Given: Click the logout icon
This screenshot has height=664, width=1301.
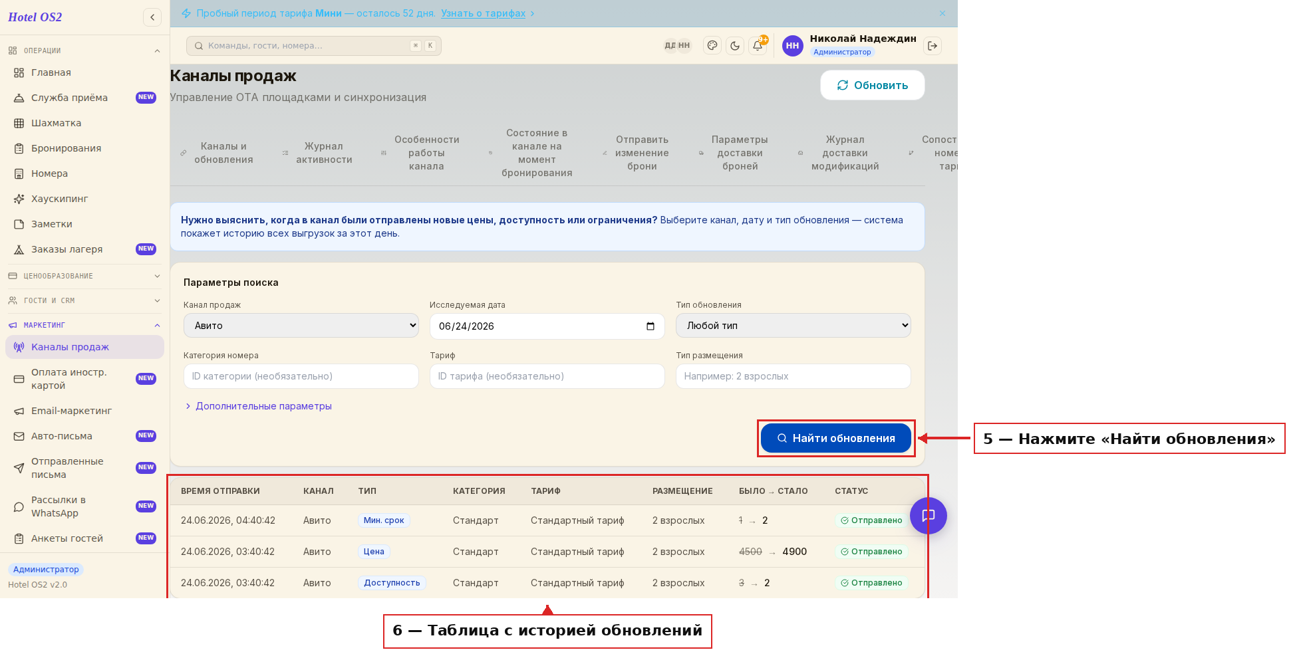Looking at the screenshot, I should click(x=933, y=46).
